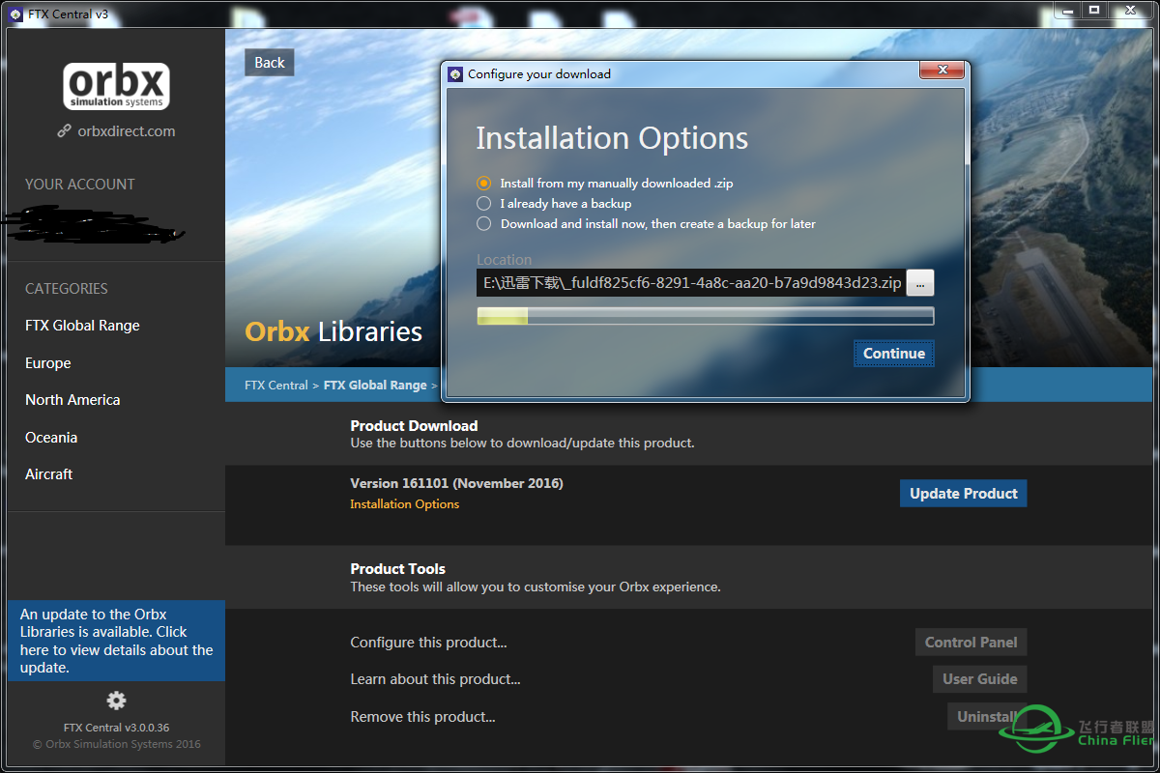Viewport: 1160px width, 773px height.
Task: Open the Control Panel button
Action: click(971, 643)
